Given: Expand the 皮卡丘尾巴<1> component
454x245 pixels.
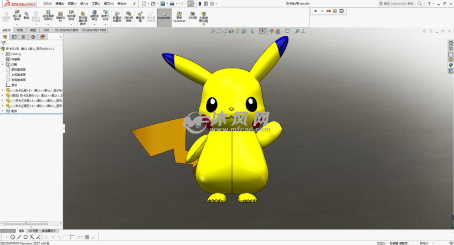Looking at the screenshot, I should pyautogui.click(x=3, y=106).
